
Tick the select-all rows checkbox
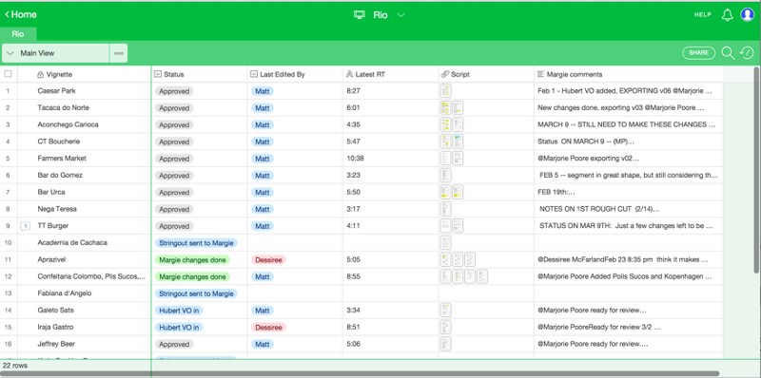8,74
